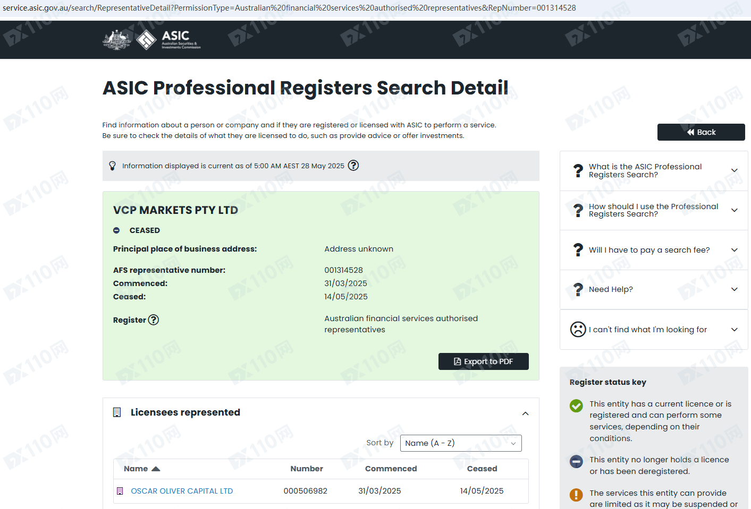Click the building icon beside Licensees represented
751x509 pixels.
(117, 412)
